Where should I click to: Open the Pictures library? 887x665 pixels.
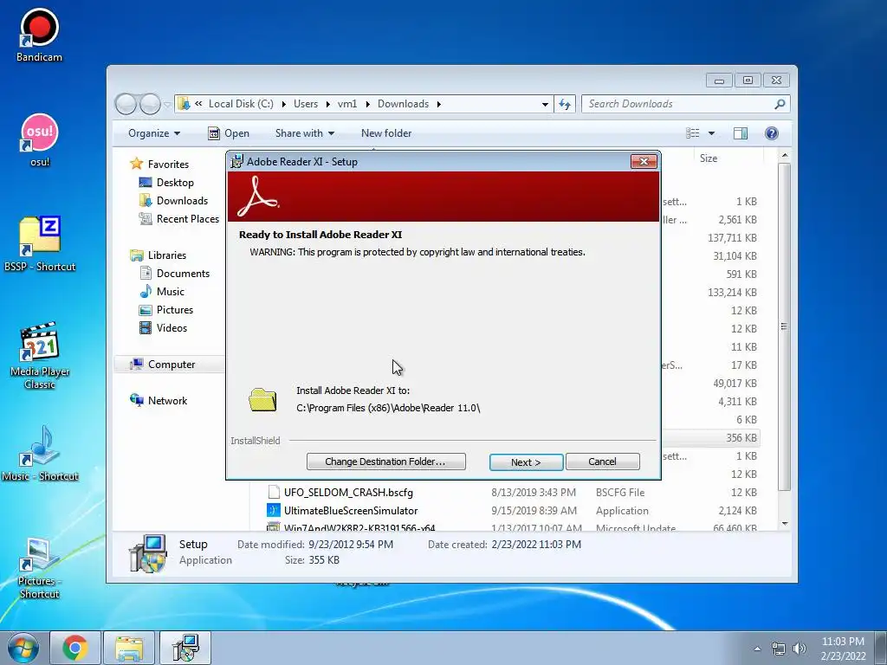(166, 310)
